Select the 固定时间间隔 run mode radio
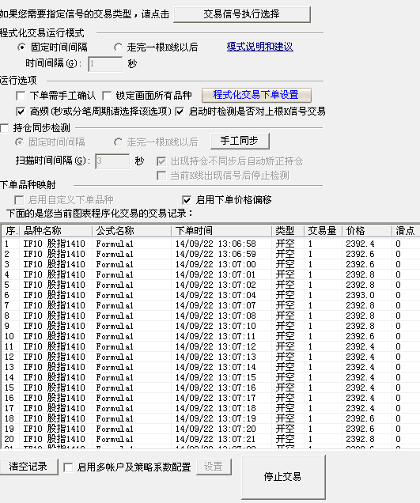This screenshot has width=420, height=503. 21,47
